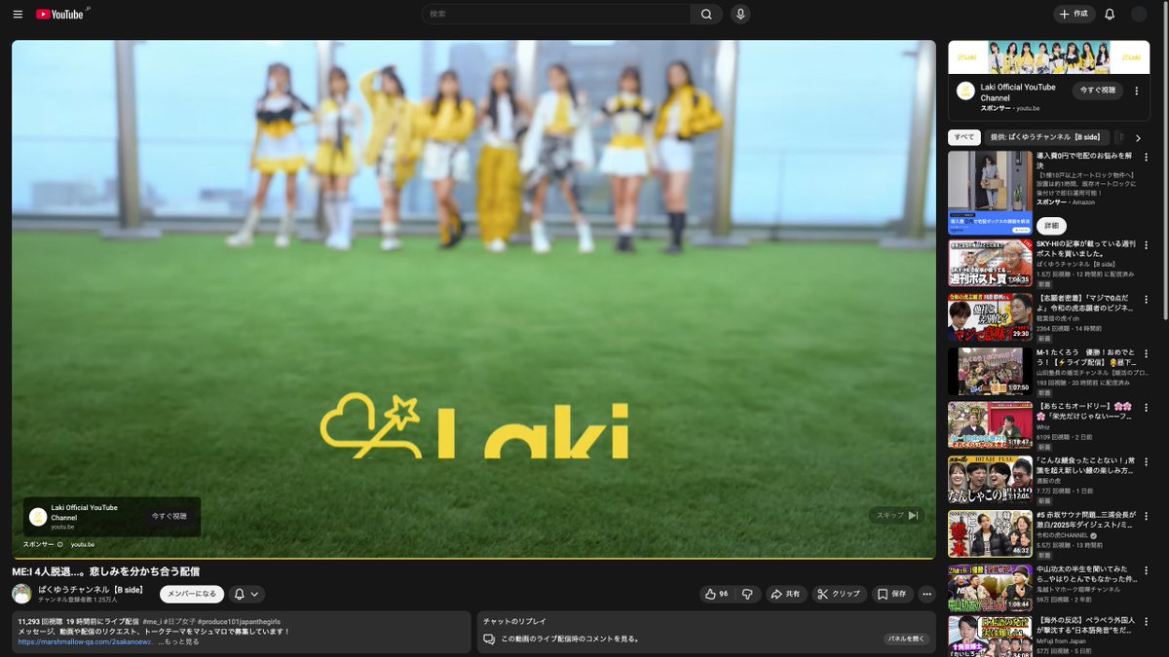
Task: Open the 29:30 志願者密着 video thumbnail
Action: [x=991, y=316]
